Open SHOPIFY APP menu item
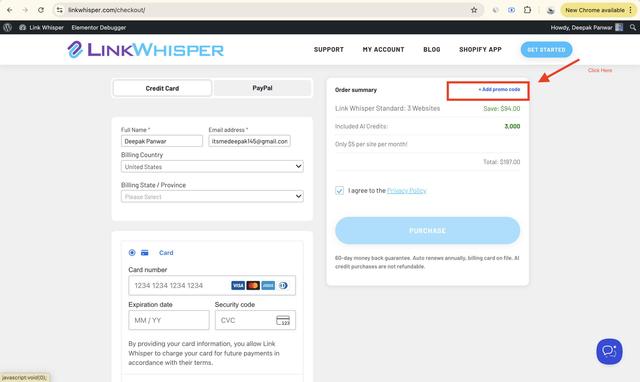Image resolution: width=640 pixels, height=382 pixels. coord(480,49)
